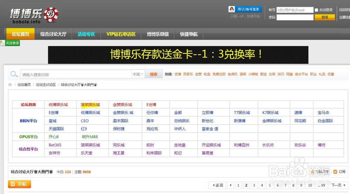The image size is (350, 194).
Task: Open the 本版 search scope dropdown
Action: click(138, 74)
